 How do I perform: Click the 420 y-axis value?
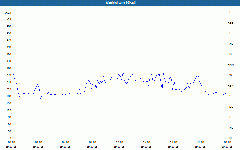click(x=9, y=40)
